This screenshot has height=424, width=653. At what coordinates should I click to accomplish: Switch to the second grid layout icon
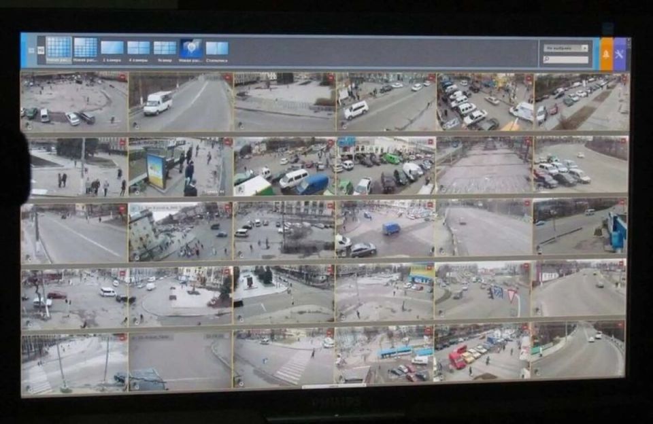tap(86, 48)
